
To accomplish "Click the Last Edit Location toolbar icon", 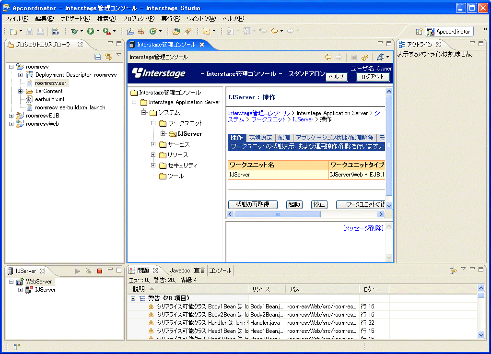I will pyautogui.click(x=263, y=31).
